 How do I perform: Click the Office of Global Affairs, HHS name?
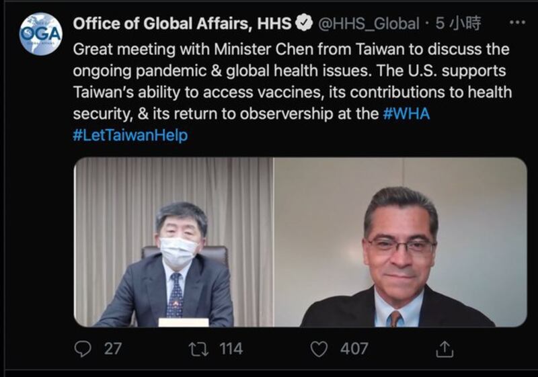pyautogui.click(x=182, y=24)
